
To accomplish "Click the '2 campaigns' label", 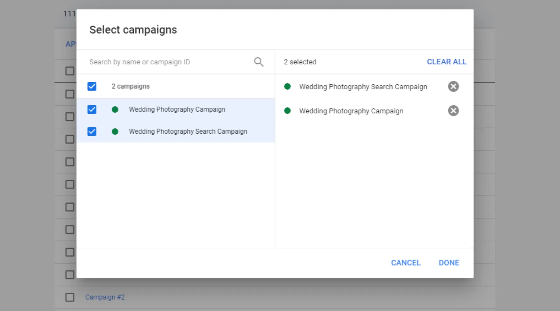I will [x=131, y=86].
